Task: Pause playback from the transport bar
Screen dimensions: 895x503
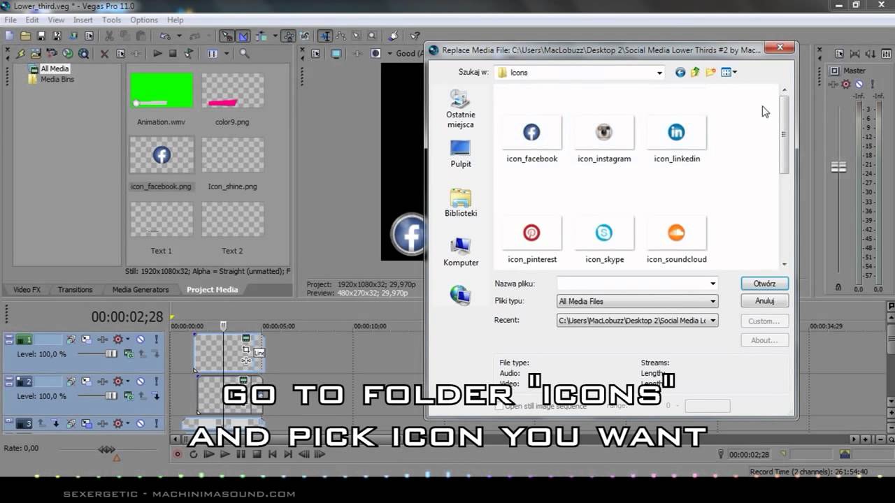Action: [241, 454]
